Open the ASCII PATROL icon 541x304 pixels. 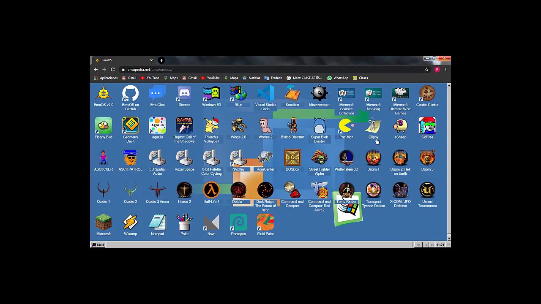[x=130, y=160]
